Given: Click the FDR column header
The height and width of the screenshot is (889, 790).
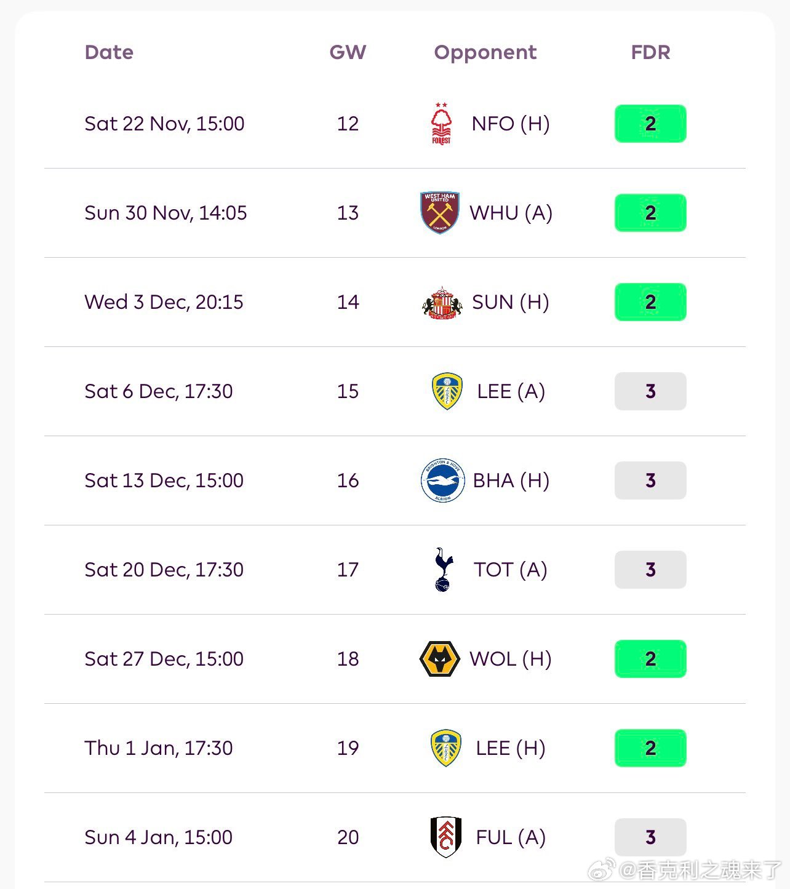Looking at the screenshot, I should point(650,52).
